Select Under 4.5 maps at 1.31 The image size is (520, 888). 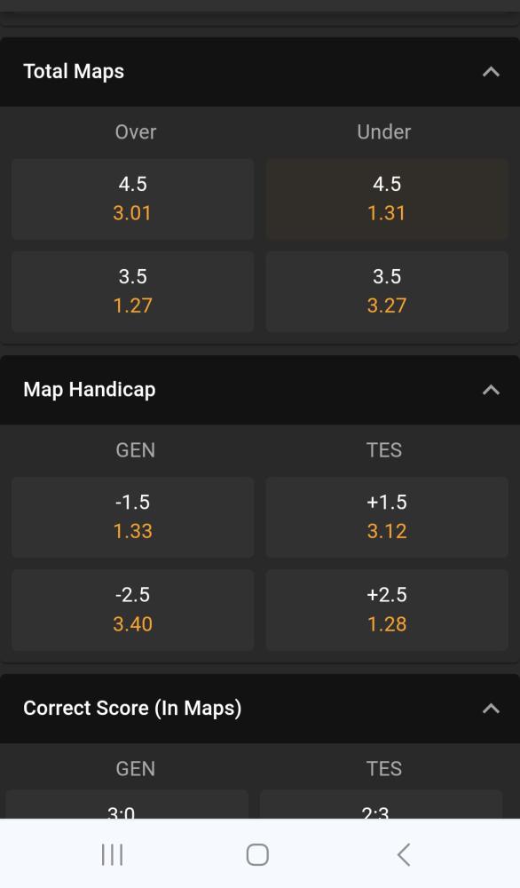387,199
